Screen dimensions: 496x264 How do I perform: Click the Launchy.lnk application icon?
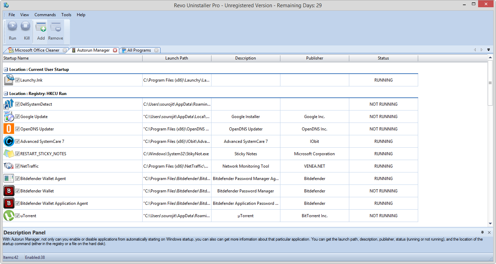click(9, 80)
